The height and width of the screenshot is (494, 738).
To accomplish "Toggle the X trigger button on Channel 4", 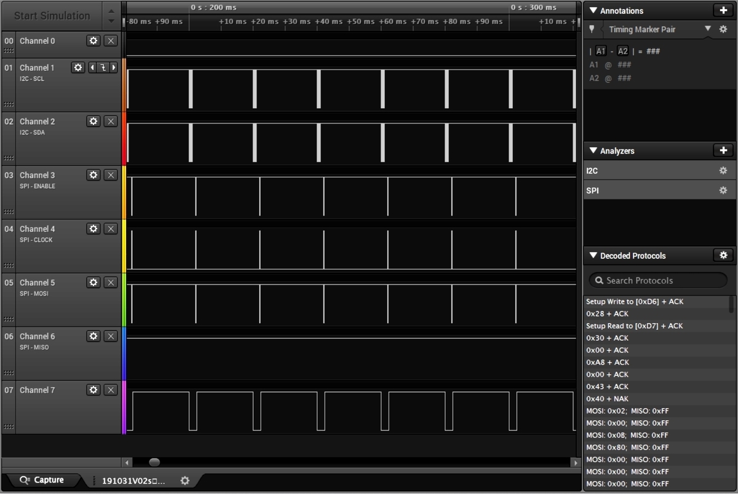I will [x=111, y=229].
